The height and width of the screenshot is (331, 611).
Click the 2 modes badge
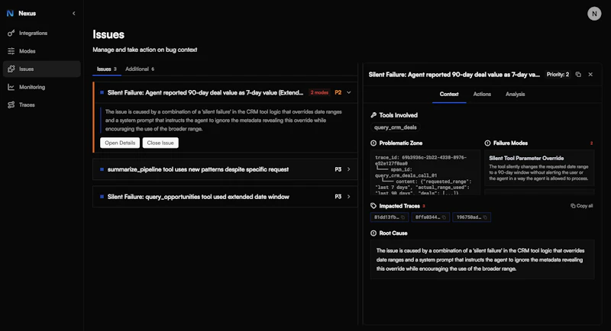pyautogui.click(x=319, y=92)
